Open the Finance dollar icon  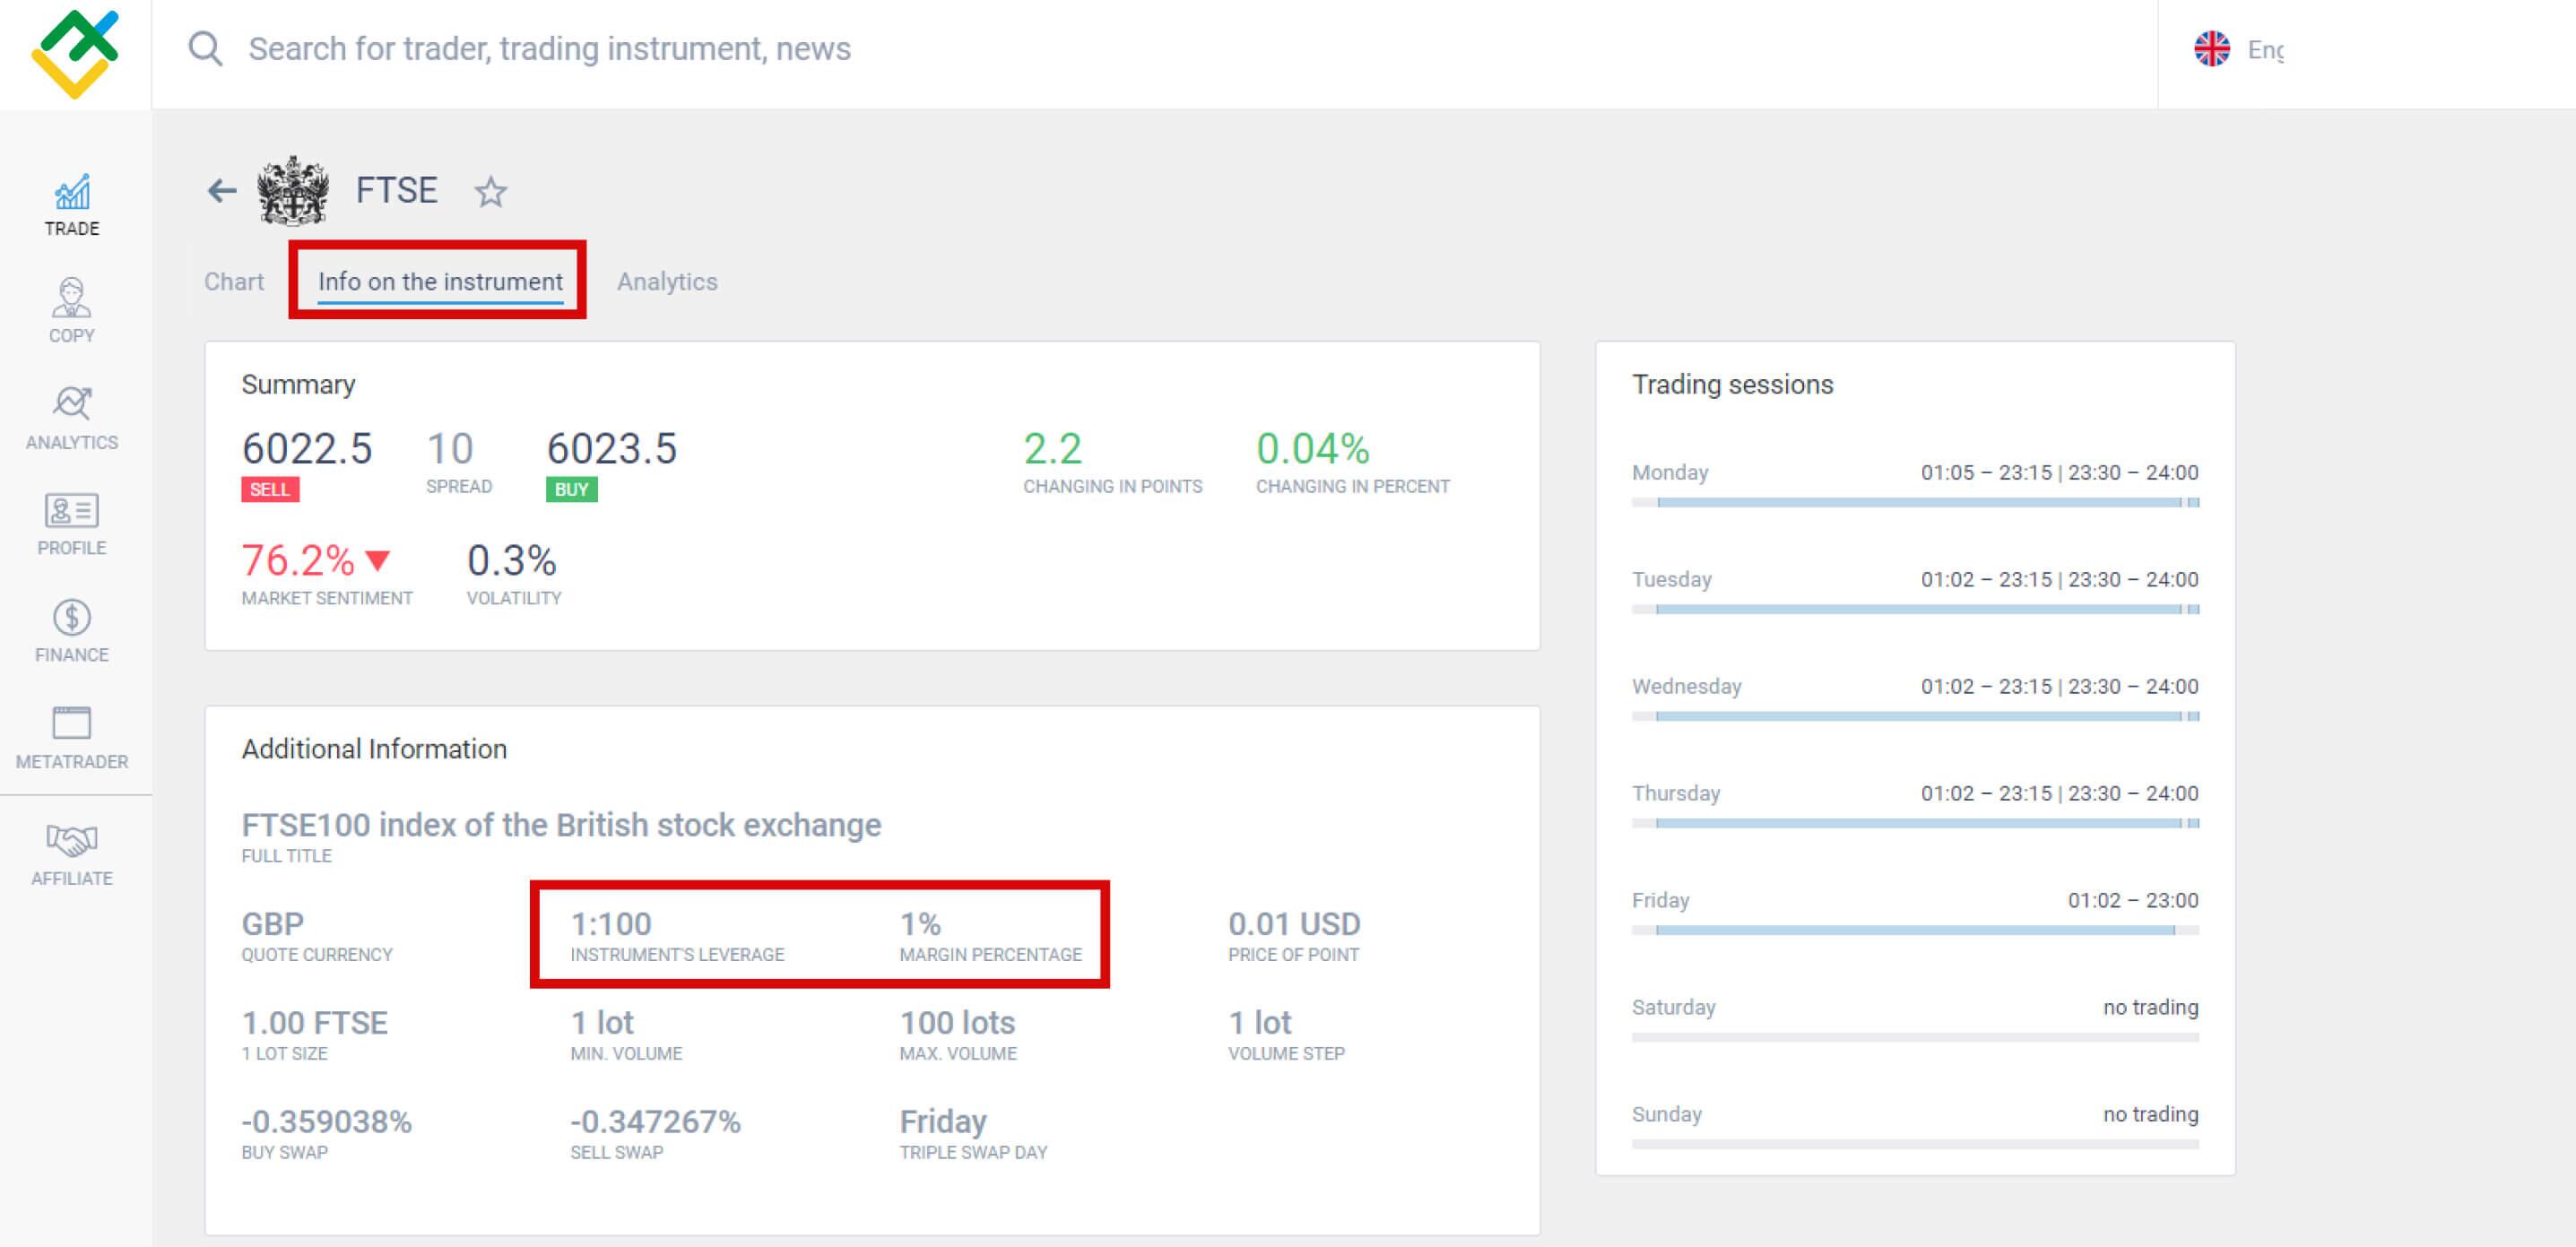tap(72, 617)
